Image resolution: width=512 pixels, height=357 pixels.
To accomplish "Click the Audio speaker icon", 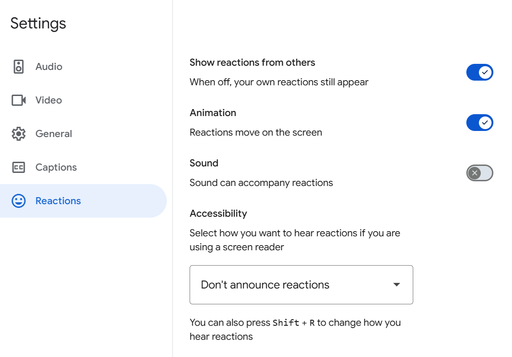I will pyautogui.click(x=19, y=67).
